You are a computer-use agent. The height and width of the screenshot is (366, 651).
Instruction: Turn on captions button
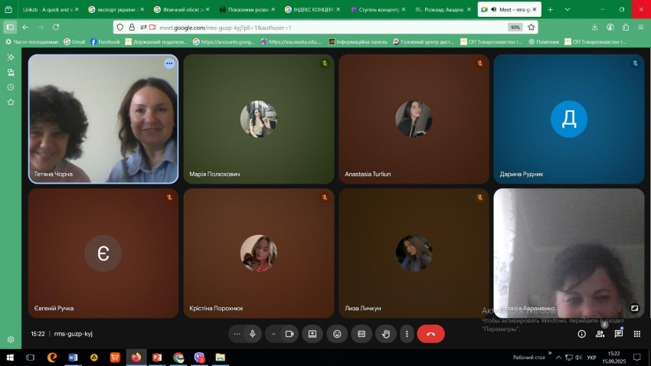click(x=361, y=334)
